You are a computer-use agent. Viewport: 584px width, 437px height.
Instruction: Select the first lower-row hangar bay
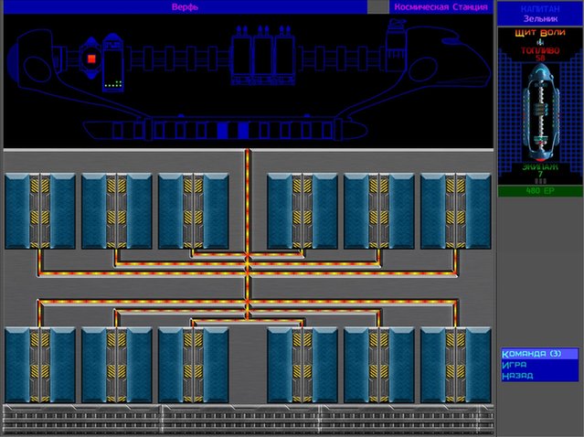(40, 365)
